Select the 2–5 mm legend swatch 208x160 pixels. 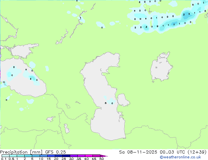(28, 156)
